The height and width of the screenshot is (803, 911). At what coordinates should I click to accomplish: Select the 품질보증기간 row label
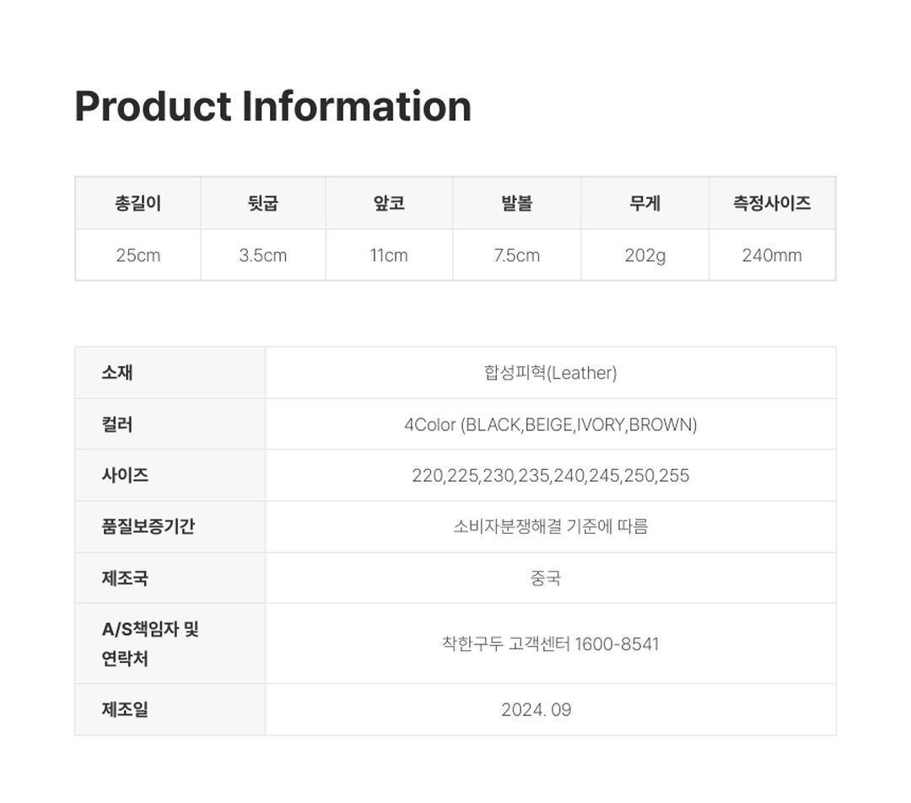point(148,526)
